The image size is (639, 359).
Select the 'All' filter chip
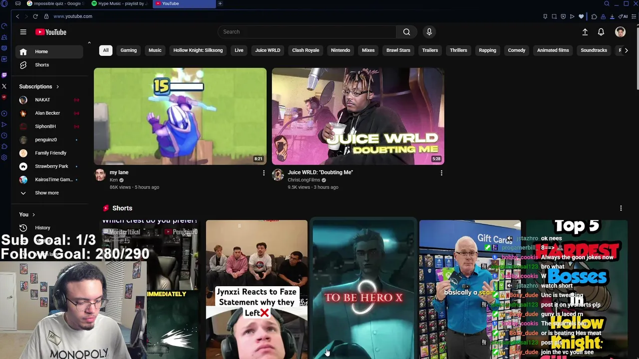click(106, 50)
